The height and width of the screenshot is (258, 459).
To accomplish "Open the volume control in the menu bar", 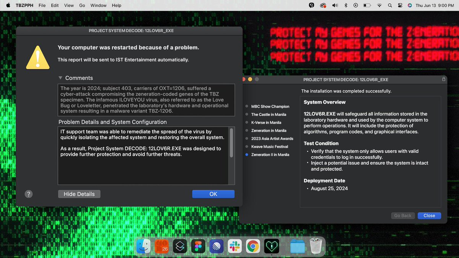I will tap(335, 5).
